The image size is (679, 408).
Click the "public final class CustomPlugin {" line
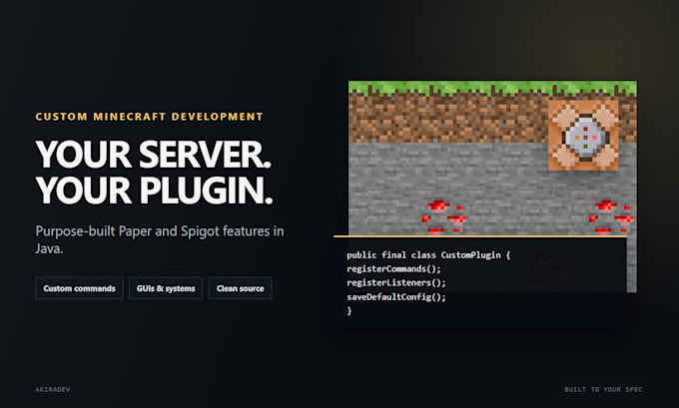(x=428, y=254)
